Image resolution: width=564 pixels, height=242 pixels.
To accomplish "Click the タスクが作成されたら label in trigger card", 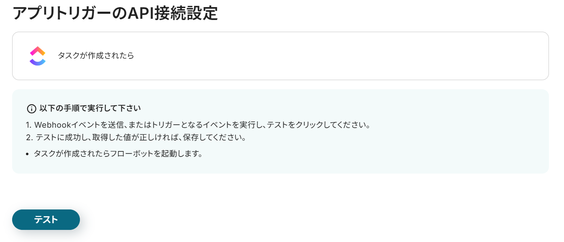I will pyautogui.click(x=96, y=55).
